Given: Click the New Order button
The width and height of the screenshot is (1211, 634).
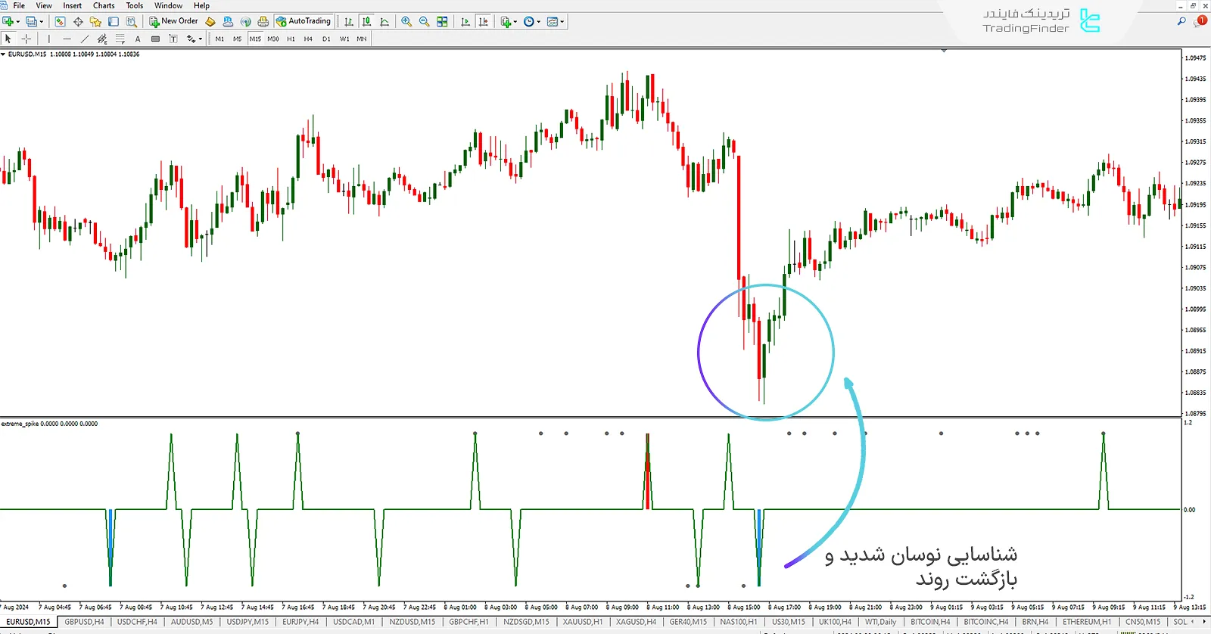Looking at the screenshot, I should (x=173, y=21).
